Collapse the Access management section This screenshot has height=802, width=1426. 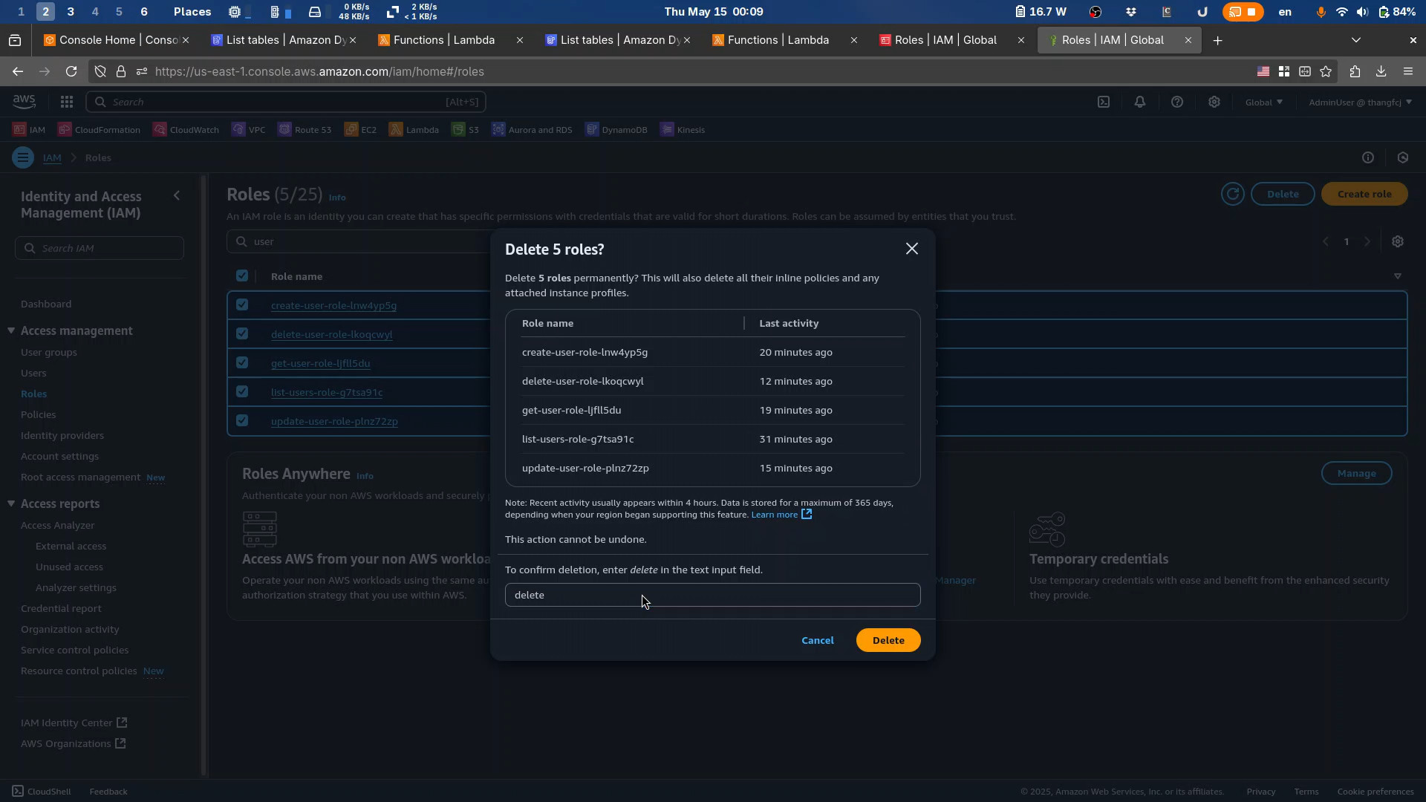[11, 330]
